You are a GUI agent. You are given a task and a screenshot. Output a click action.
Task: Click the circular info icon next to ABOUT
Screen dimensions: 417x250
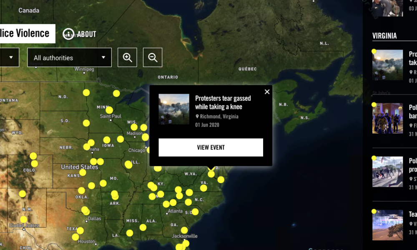tap(68, 34)
